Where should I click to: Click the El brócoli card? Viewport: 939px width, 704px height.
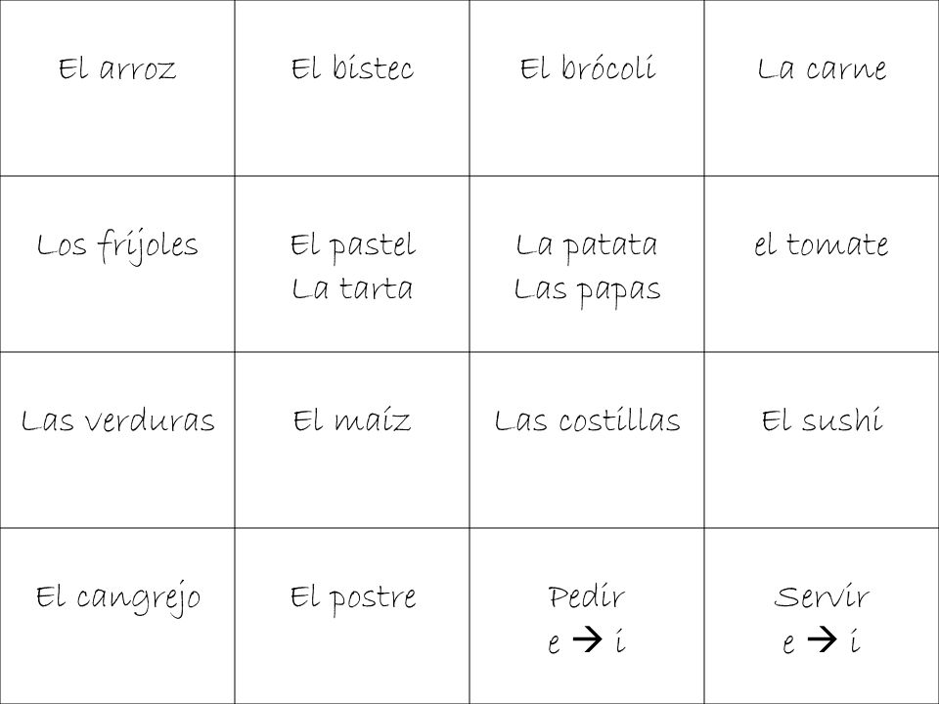587,88
